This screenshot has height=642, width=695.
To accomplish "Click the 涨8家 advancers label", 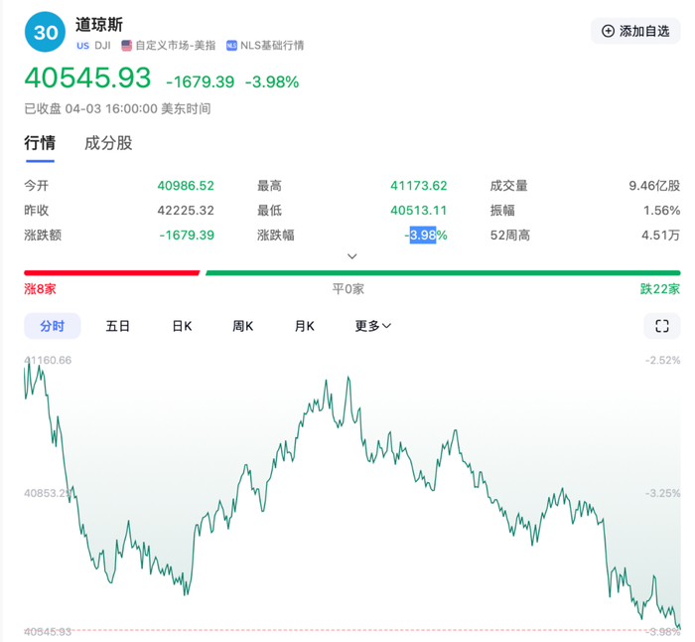I will coord(40,289).
